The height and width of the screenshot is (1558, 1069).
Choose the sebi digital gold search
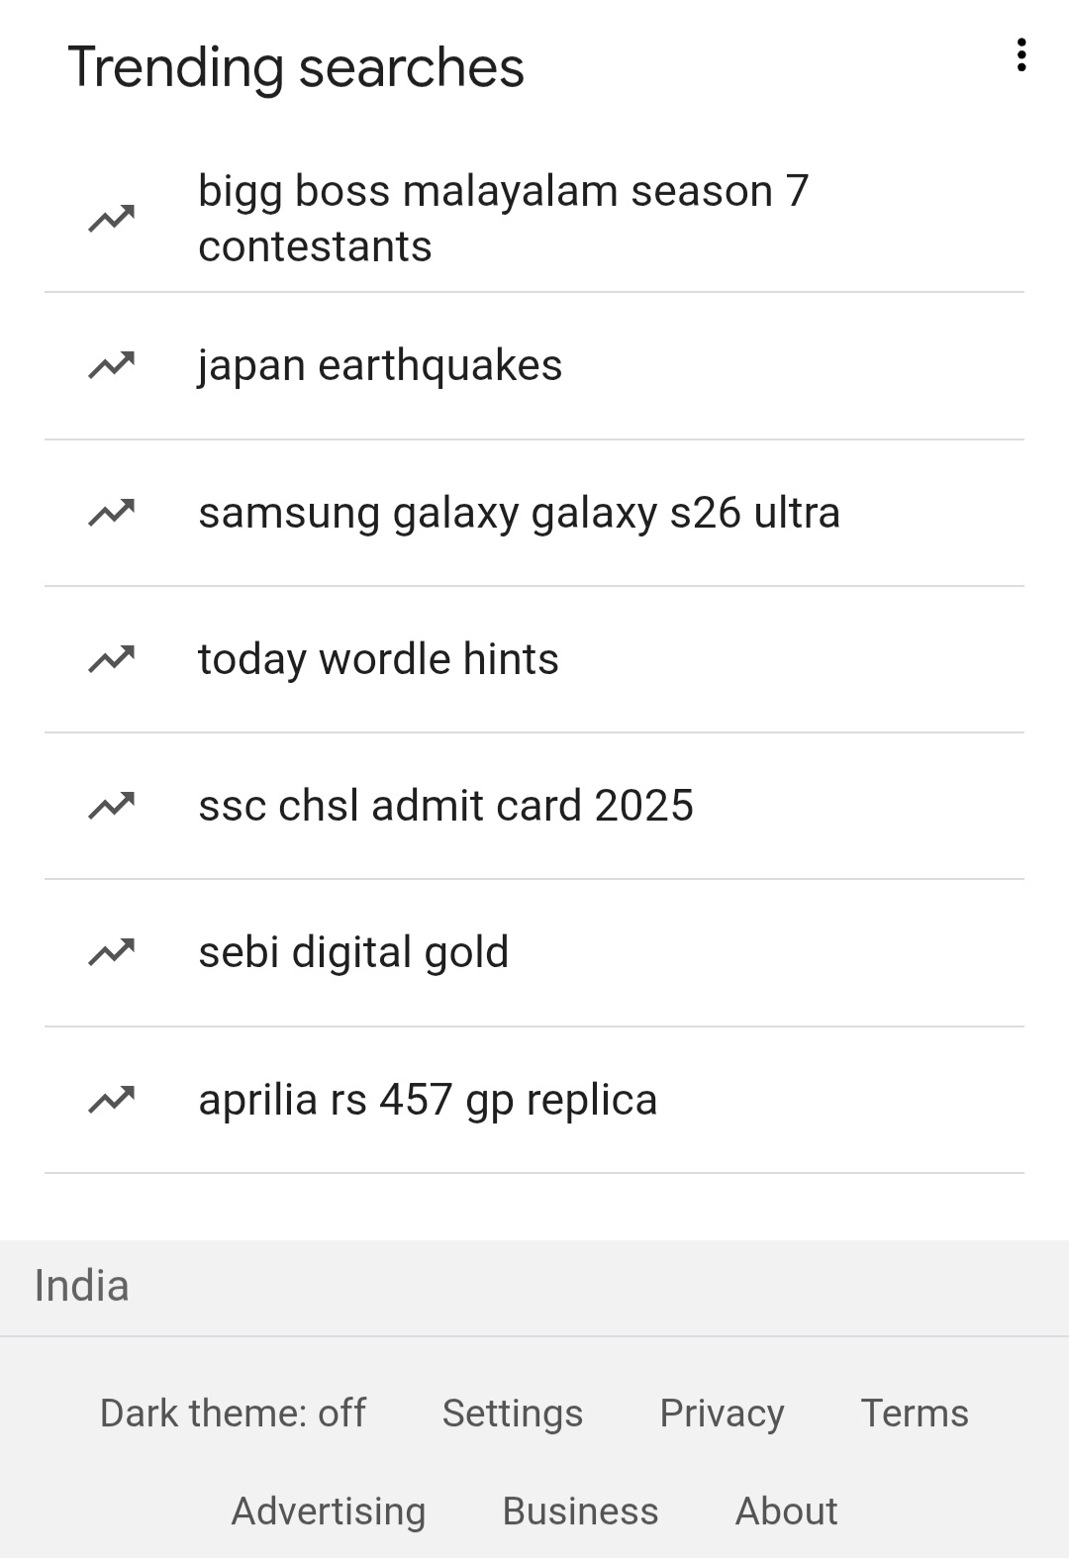pos(353,952)
